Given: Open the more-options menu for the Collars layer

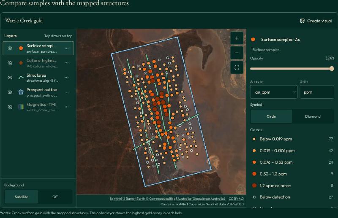Looking at the screenshot, I should pos(66,63).
